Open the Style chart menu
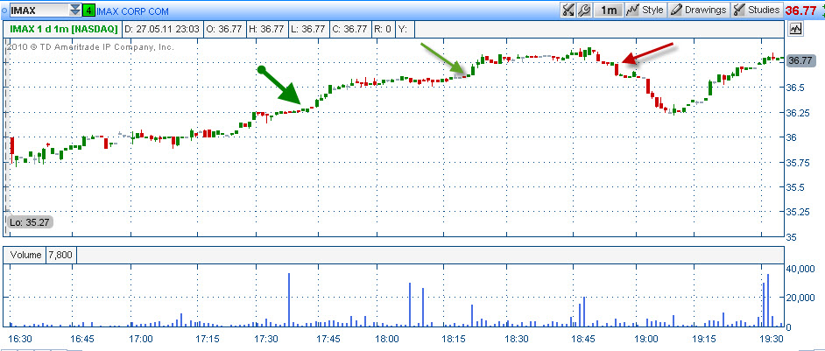 [x=645, y=10]
